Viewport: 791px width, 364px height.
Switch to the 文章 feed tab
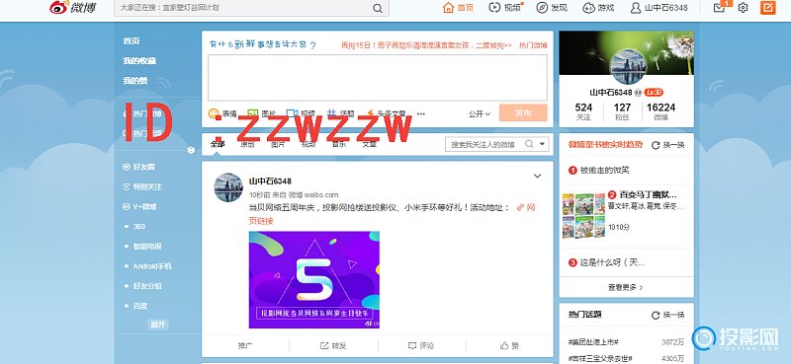(x=369, y=144)
